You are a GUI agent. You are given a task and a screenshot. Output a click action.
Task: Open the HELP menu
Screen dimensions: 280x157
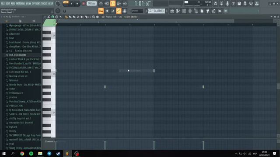(51, 3)
